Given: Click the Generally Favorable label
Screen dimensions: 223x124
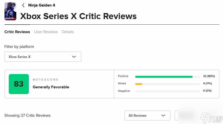Looking at the screenshot, I should 51,87.
